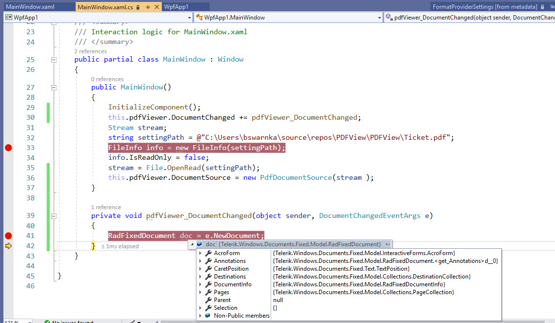This screenshot has width=555, height=323.
Task: Open the '1 reference' CodeLens link
Action: [x=106, y=207]
